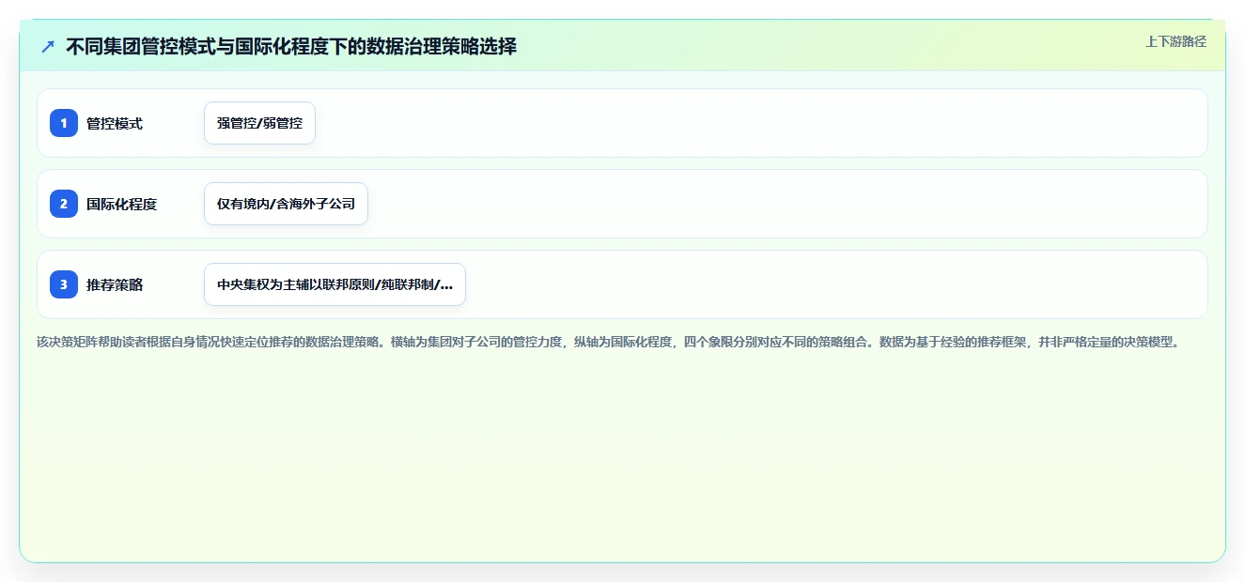Click the 上下游路径 label

point(1175,41)
